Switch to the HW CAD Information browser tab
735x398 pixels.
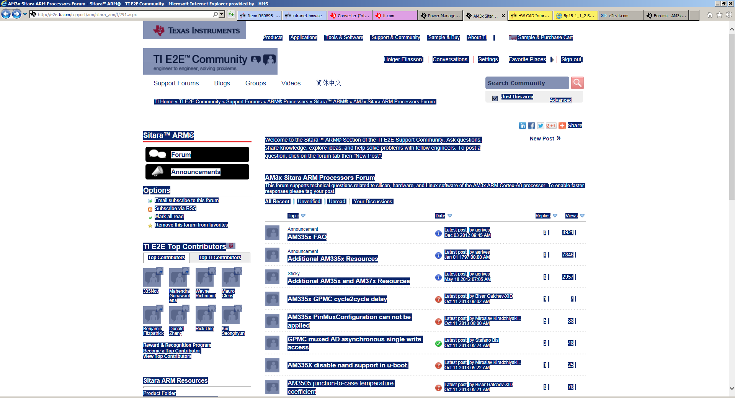(530, 16)
